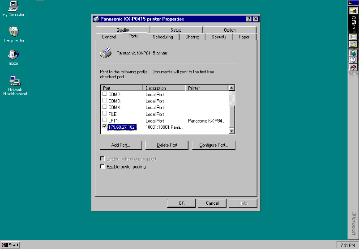Open the My Computer desktop icon
The width and height of the screenshot is (359, 249).
pyautogui.click(x=13, y=6)
